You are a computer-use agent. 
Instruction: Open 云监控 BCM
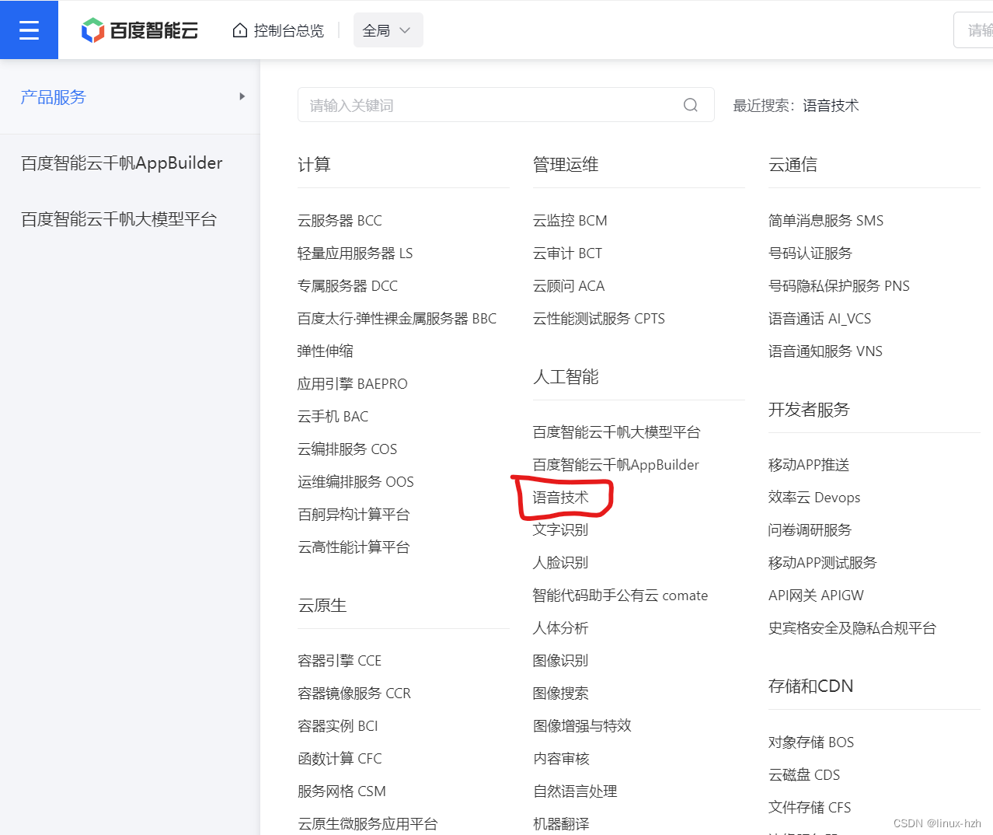click(x=570, y=221)
